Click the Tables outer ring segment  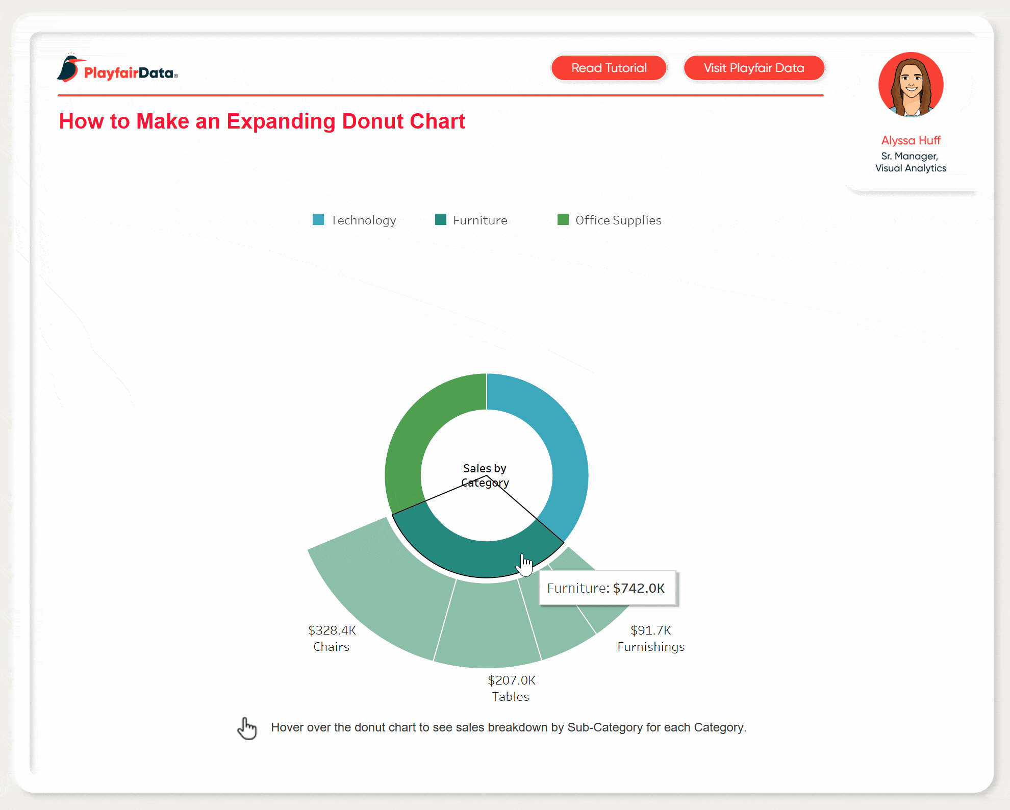pos(487,625)
